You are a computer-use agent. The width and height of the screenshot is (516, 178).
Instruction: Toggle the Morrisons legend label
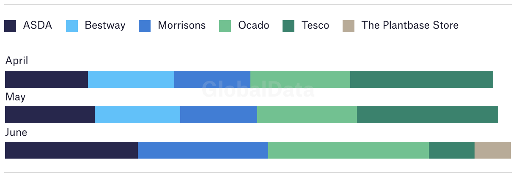tap(181, 25)
